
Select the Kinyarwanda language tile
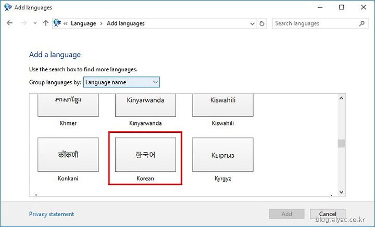coord(145,105)
